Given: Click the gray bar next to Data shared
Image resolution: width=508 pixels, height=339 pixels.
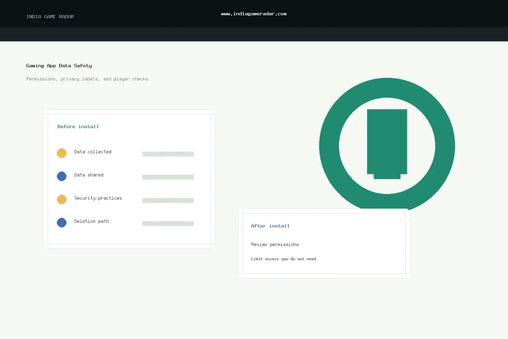Looking at the screenshot, I should [168, 177].
